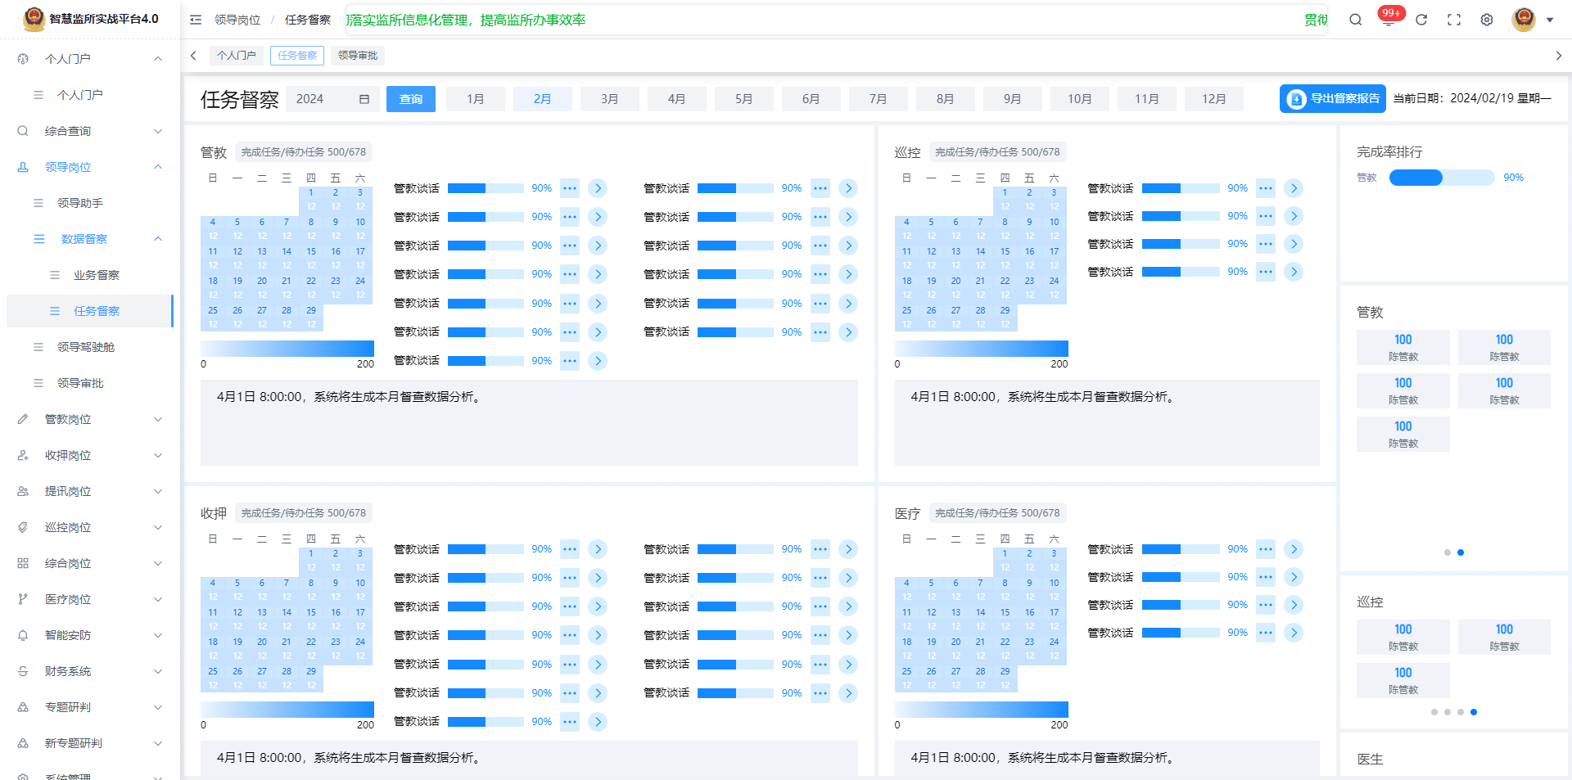1572x780 pixels.
Task: Click more dots on first 巡控 panel row
Action: 1266,188
